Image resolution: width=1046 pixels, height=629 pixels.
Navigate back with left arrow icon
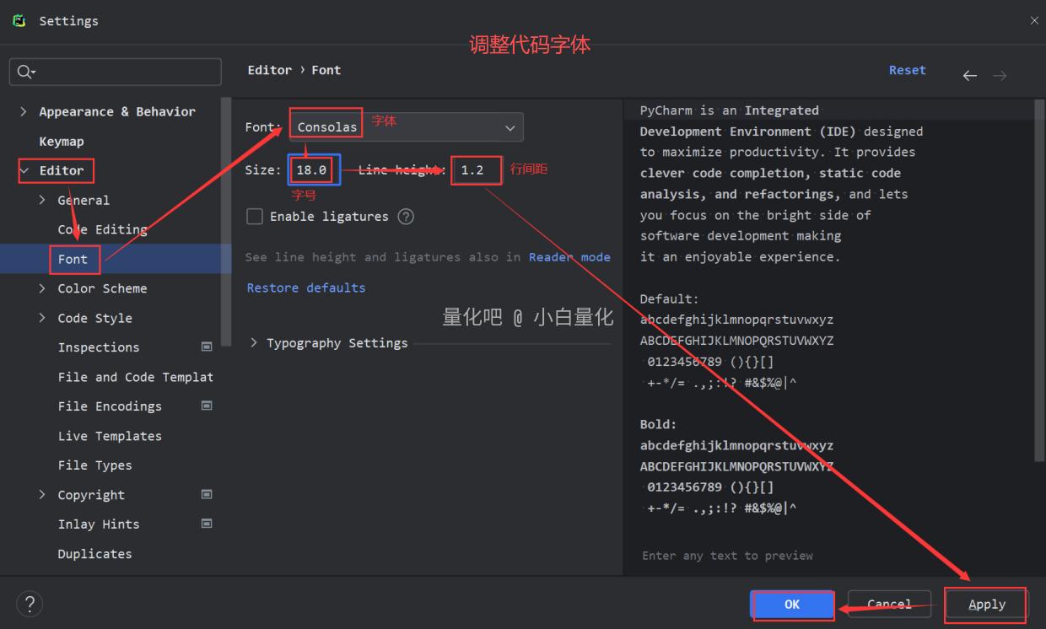pos(970,76)
